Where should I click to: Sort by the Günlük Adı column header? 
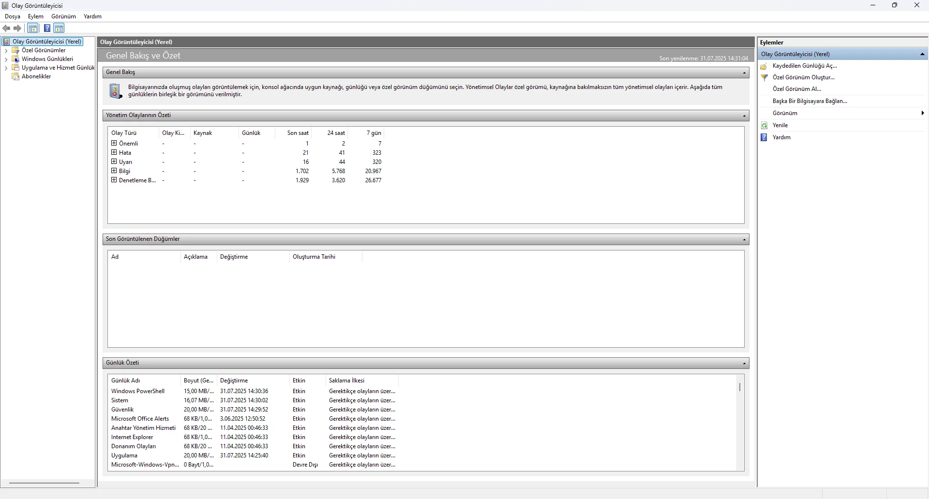144,381
